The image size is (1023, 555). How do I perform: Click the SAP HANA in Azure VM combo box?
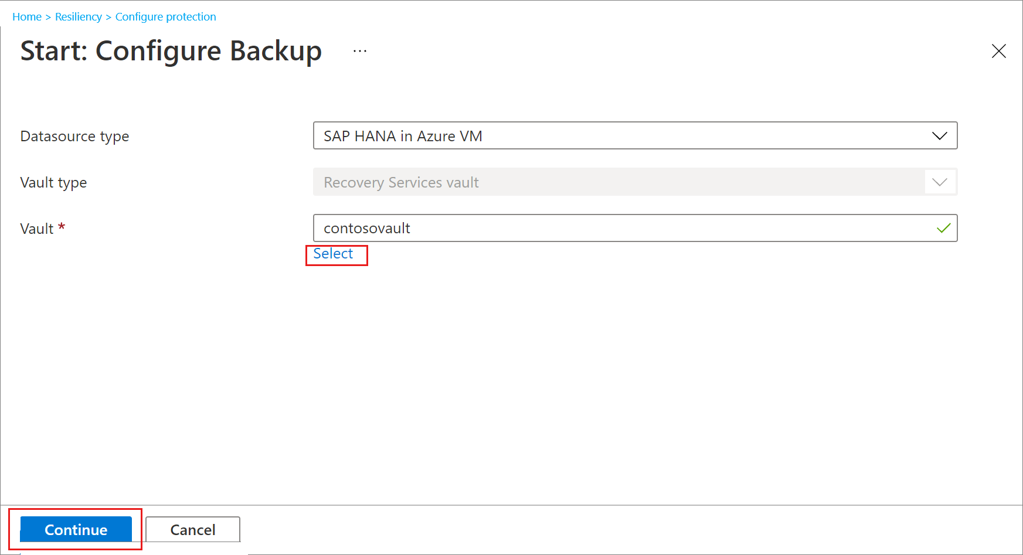click(635, 135)
